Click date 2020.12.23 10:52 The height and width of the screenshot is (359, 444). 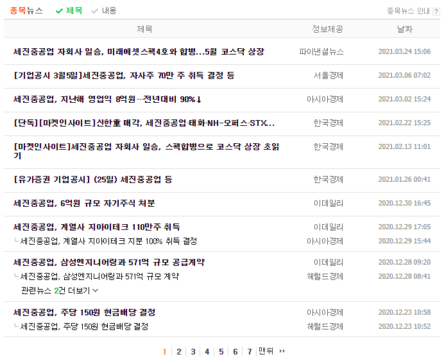coord(404,326)
